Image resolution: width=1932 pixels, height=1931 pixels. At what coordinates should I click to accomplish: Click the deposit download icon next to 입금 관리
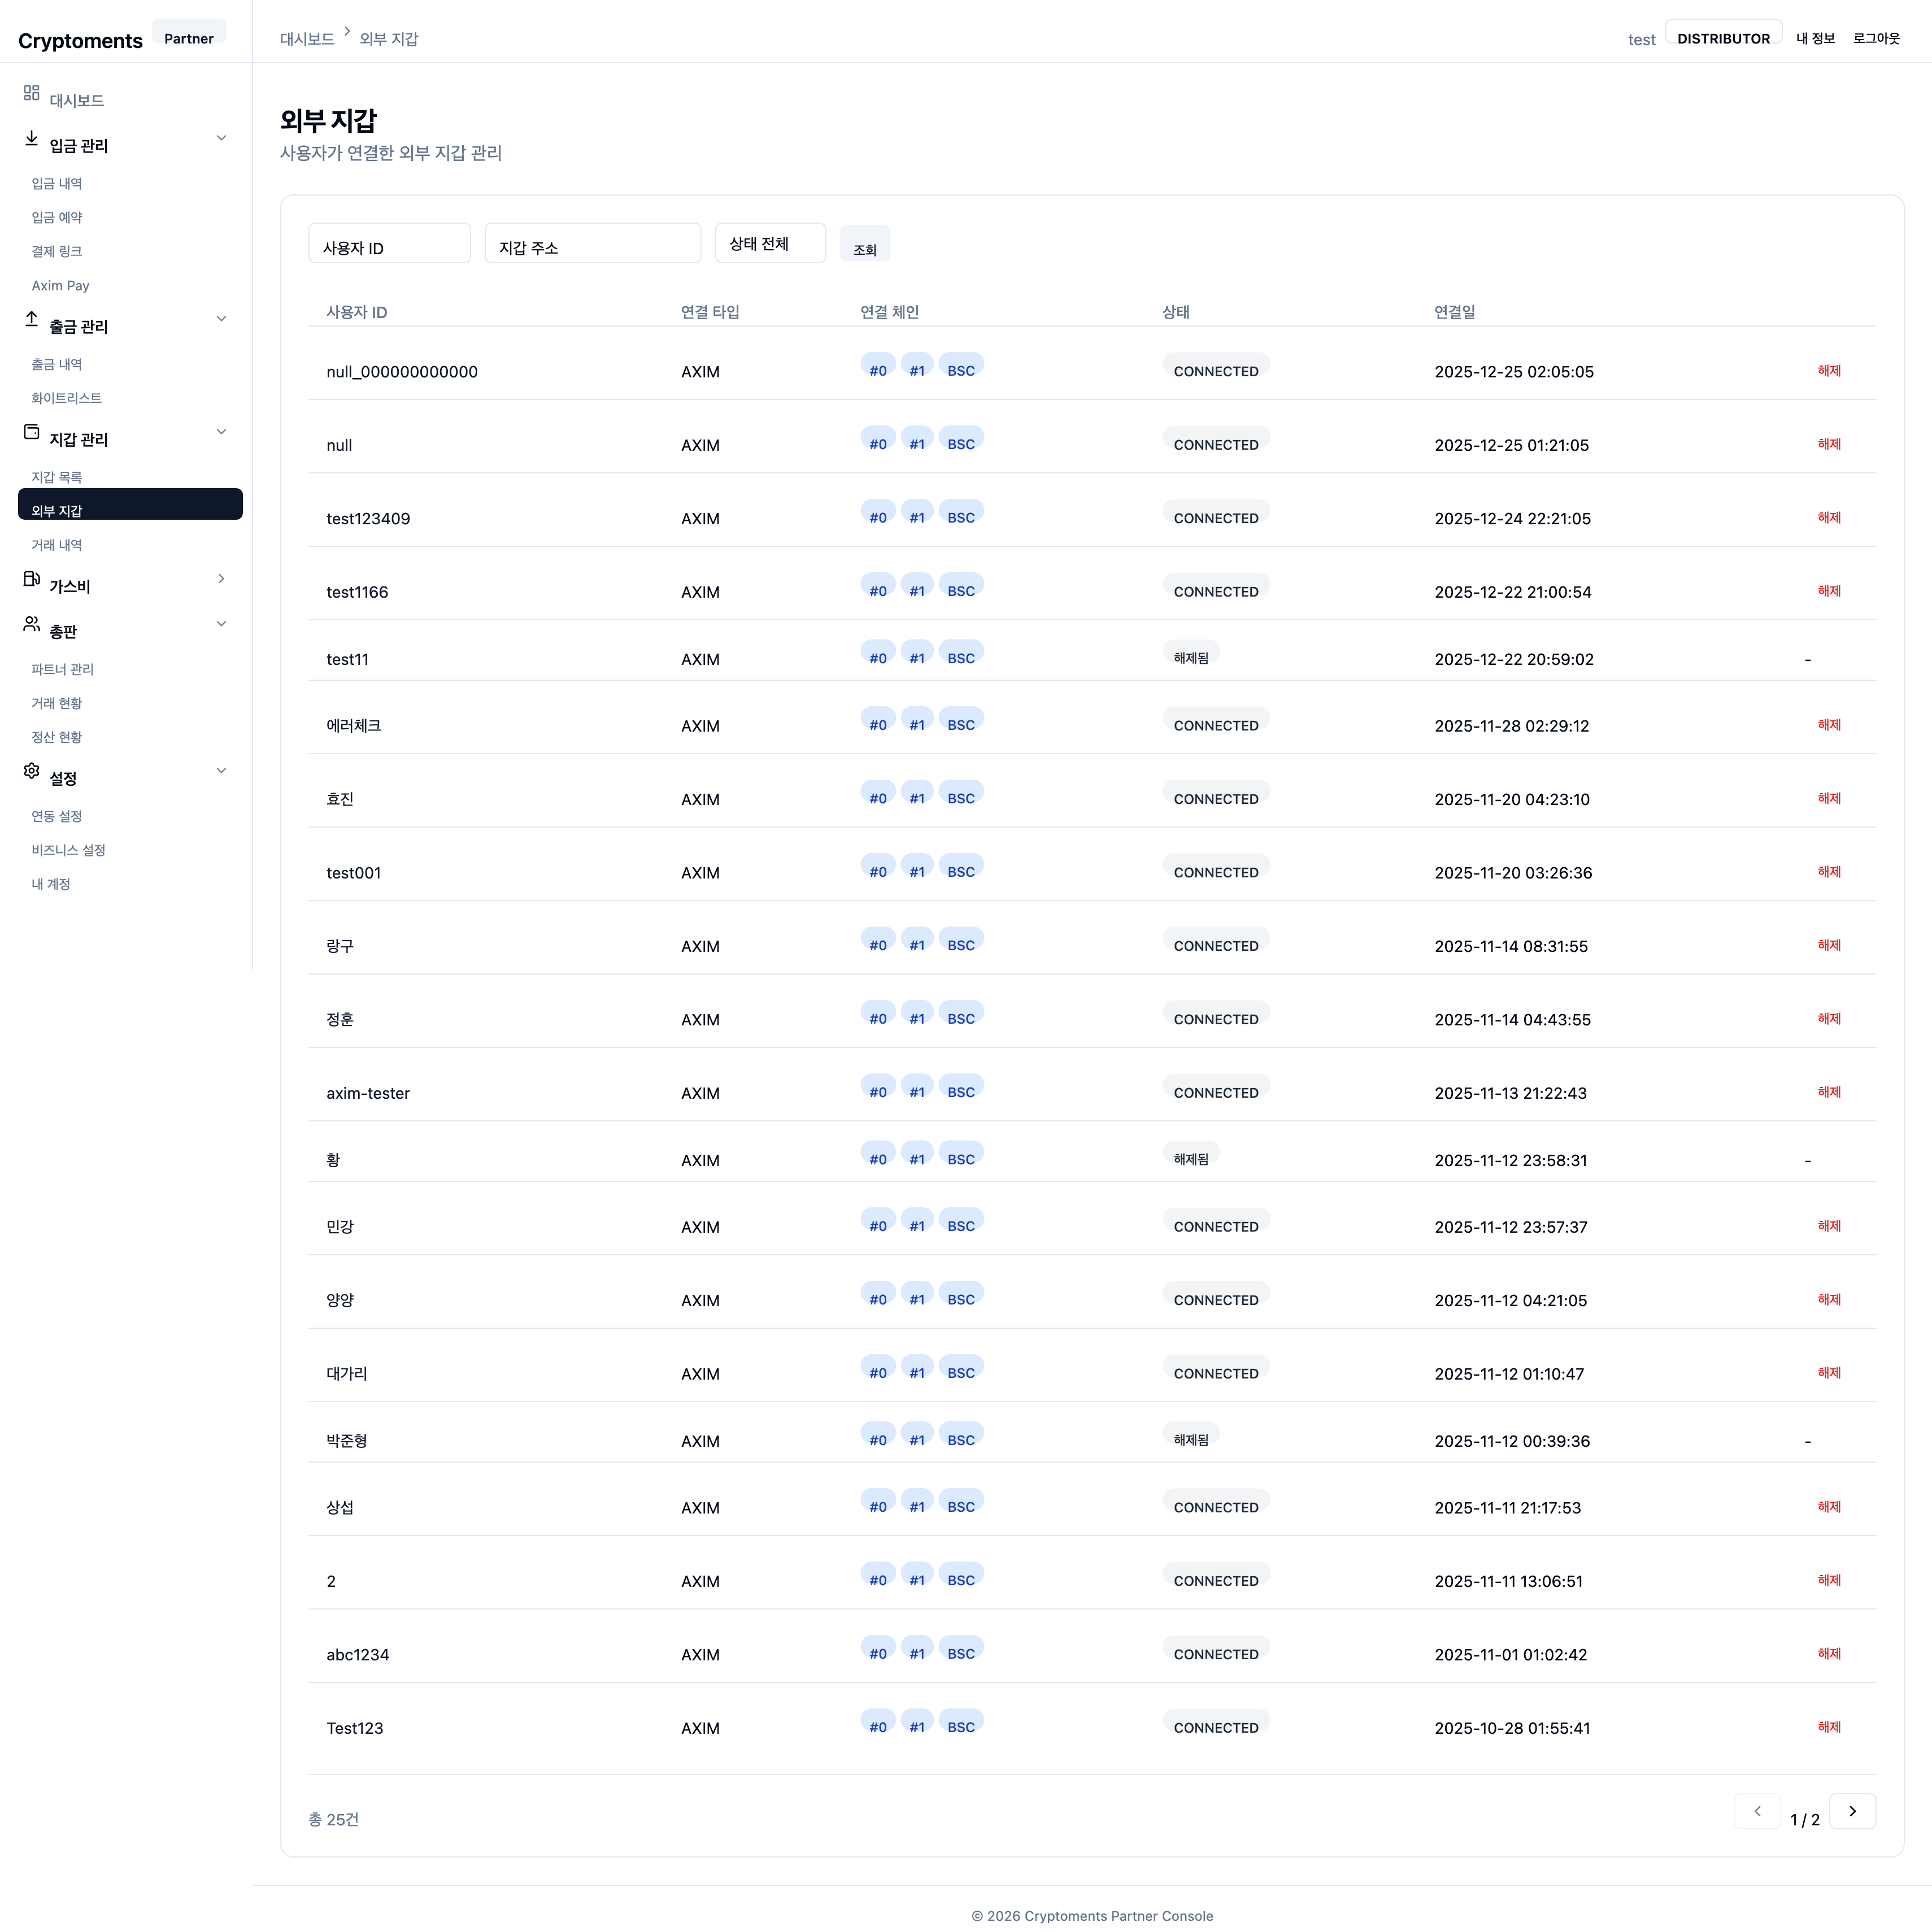[31, 138]
